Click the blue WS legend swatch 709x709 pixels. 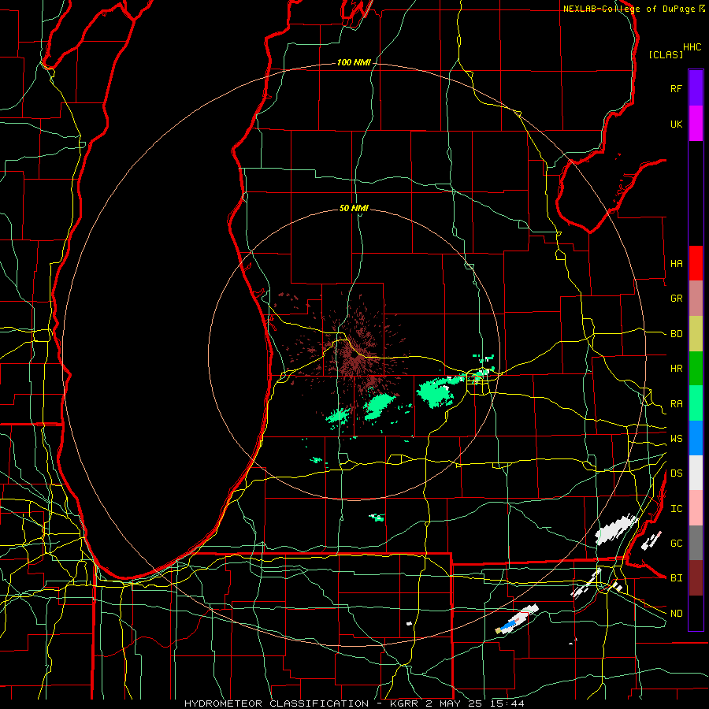(696, 438)
